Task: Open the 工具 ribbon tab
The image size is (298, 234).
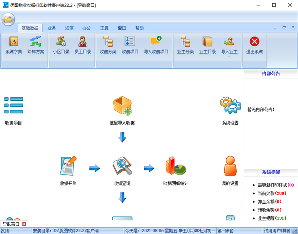Action: pos(104,28)
